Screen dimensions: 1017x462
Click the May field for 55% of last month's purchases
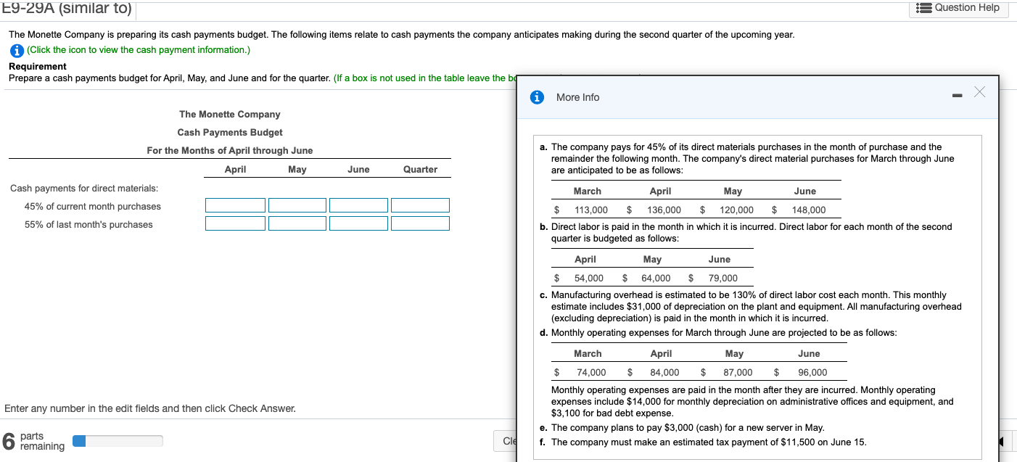(x=297, y=223)
